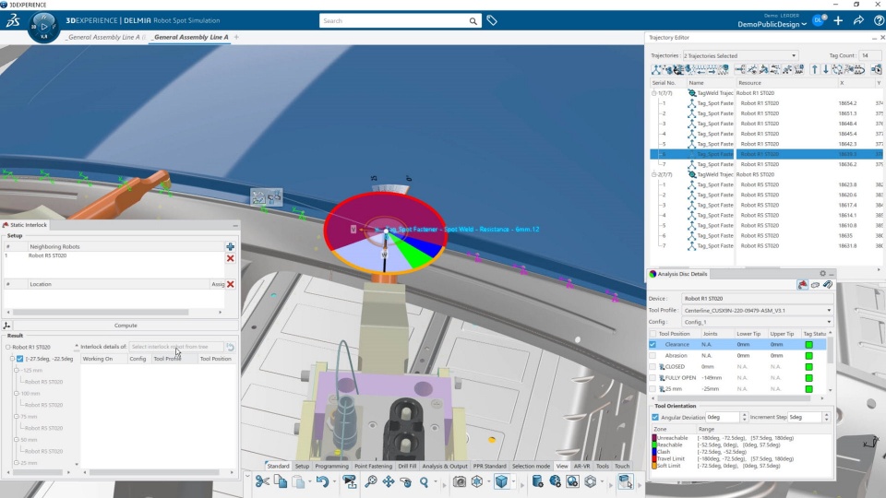886x498 pixels.
Task: Switch to the Standard toolbar tab
Action: tap(278, 466)
